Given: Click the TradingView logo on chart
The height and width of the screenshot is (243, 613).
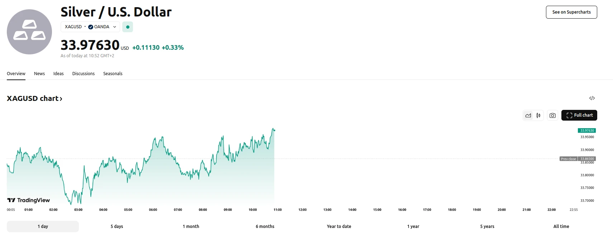Looking at the screenshot, I should tap(29, 200).
